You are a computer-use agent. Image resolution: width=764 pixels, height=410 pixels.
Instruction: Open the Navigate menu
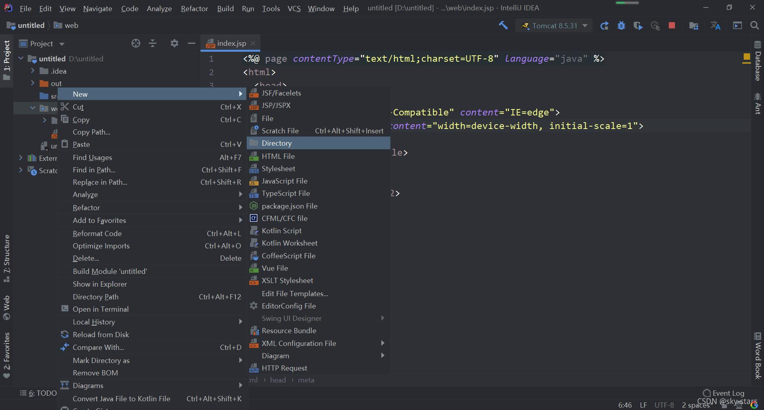(97, 8)
